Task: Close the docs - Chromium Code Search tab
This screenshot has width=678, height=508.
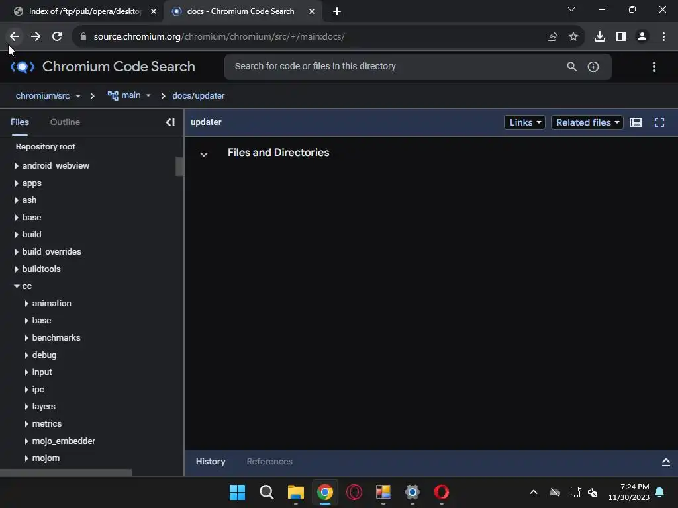Action: (x=312, y=11)
